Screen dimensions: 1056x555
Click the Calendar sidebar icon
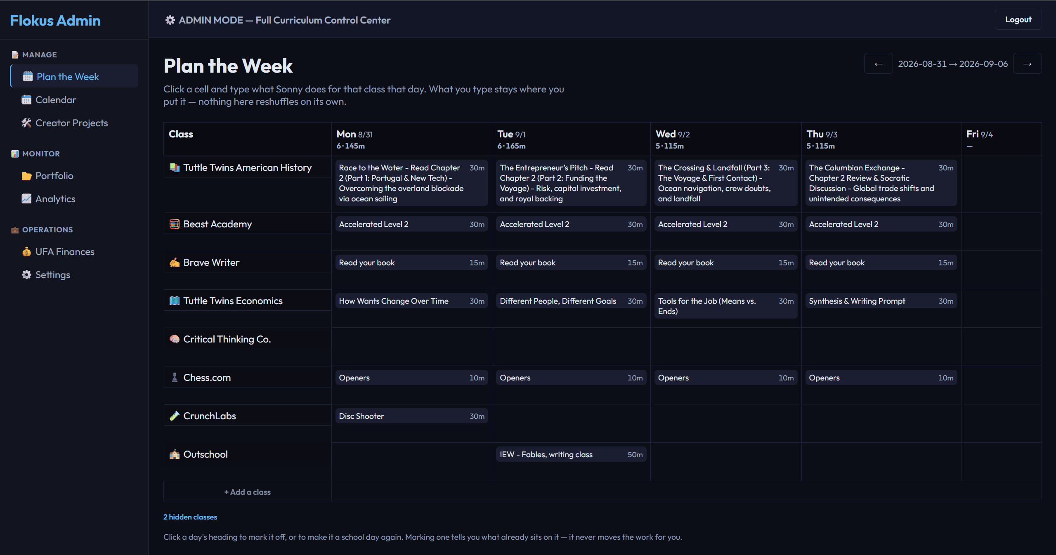point(26,99)
